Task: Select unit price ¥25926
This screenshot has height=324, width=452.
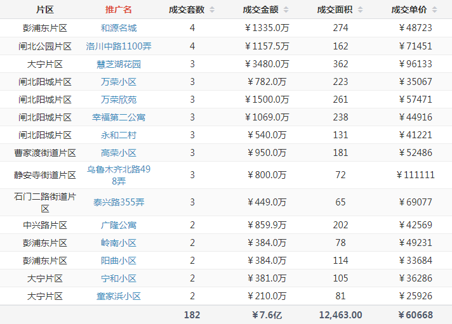Action: coord(415,296)
